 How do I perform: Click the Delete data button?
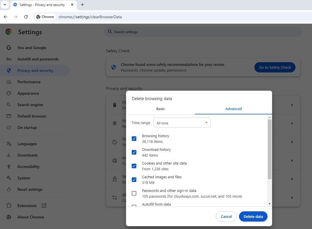pos(253,216)
